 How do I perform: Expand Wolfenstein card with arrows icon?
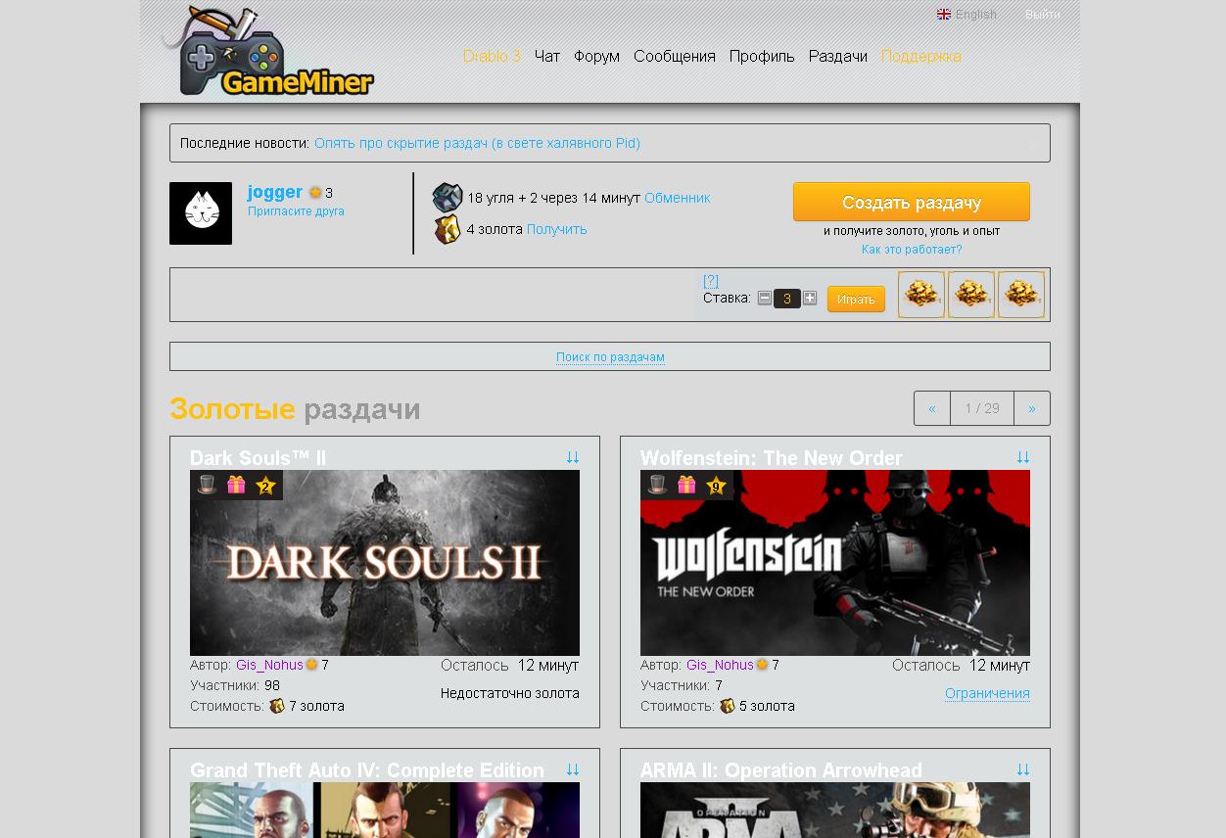(1023, 457)
